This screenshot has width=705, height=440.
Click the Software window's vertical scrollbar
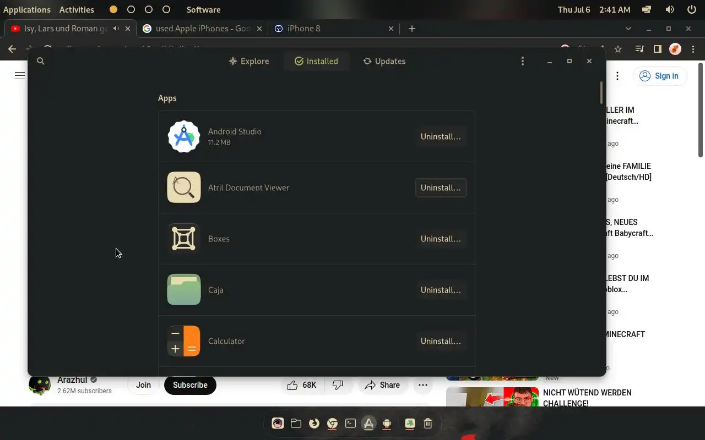601,92
